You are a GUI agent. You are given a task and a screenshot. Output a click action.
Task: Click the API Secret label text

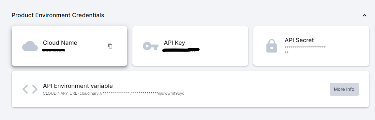(299, 40)
